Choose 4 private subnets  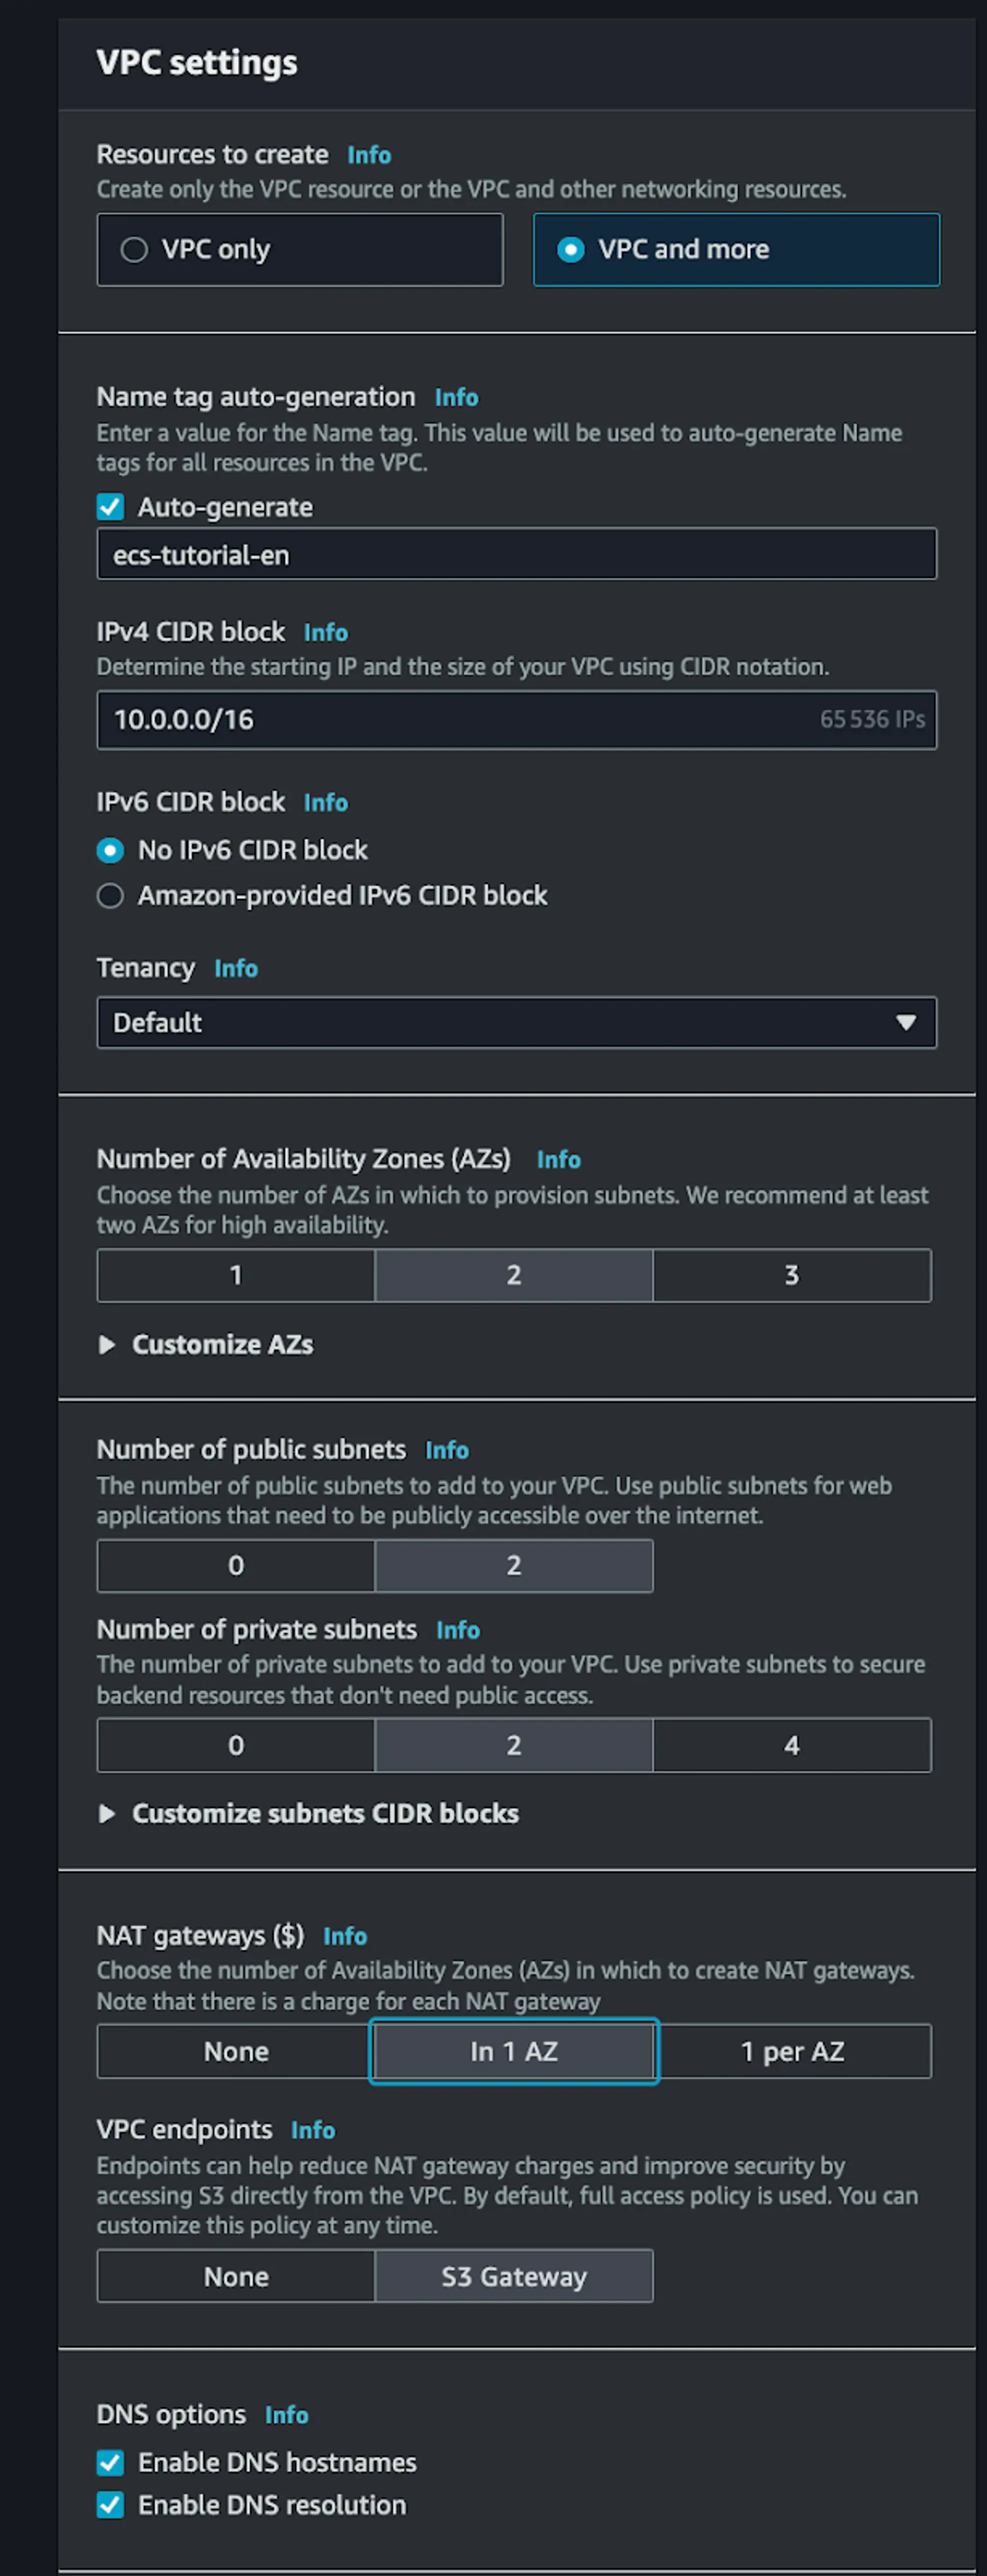pyautogui.click(x=791, y=1744)
